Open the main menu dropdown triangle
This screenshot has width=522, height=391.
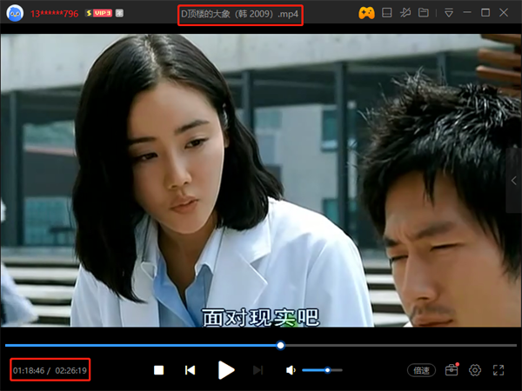(x=448, y=13)
